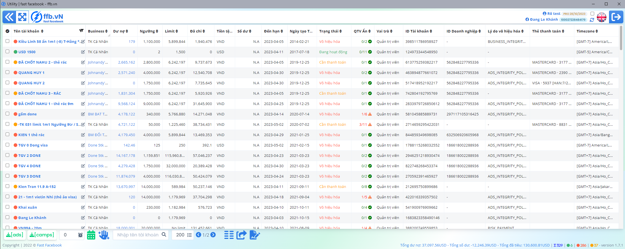
Task: Open the green calendar icon
Action: pos(91,235)
